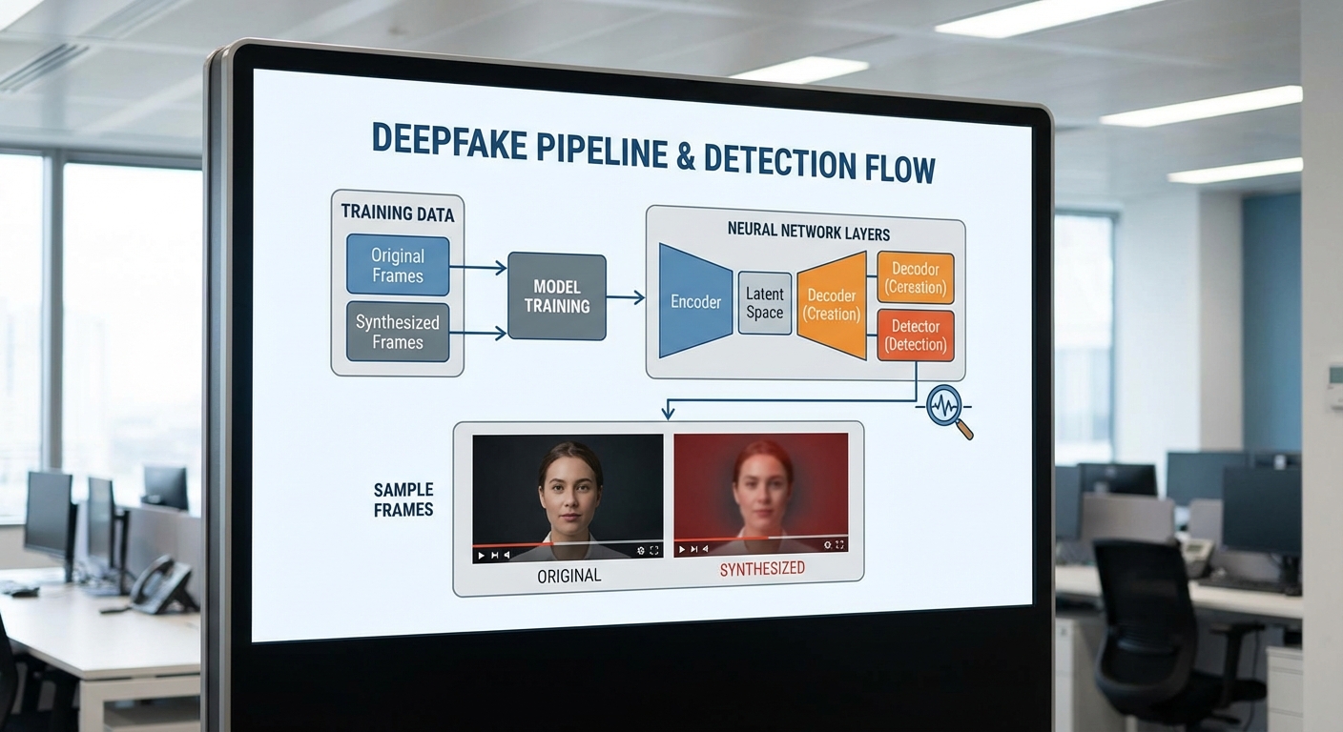The width and height of the screenshot is (1343, 732).
Task: Click skip-next icon in Original video player
Action: pyautogui.click(x=494, y=555)
